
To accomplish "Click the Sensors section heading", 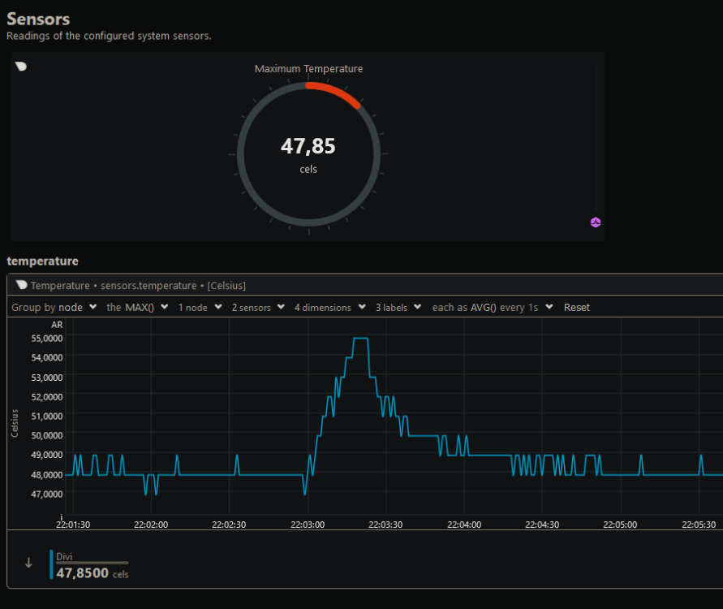I will tap(38, 19).
